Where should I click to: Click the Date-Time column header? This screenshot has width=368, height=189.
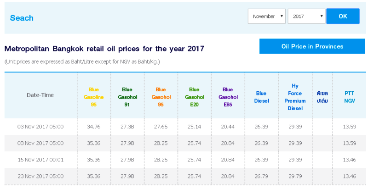tap(40, 95)
